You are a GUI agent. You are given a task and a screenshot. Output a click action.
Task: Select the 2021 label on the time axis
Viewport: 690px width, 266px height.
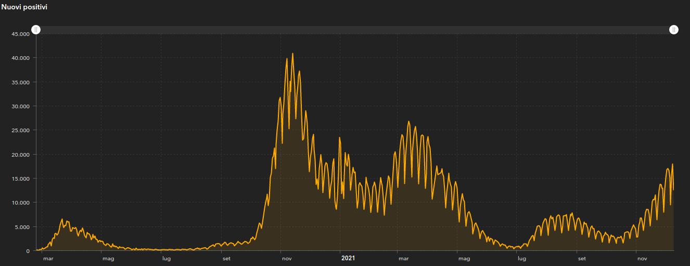pyautogui.click(x=348, y=258)
